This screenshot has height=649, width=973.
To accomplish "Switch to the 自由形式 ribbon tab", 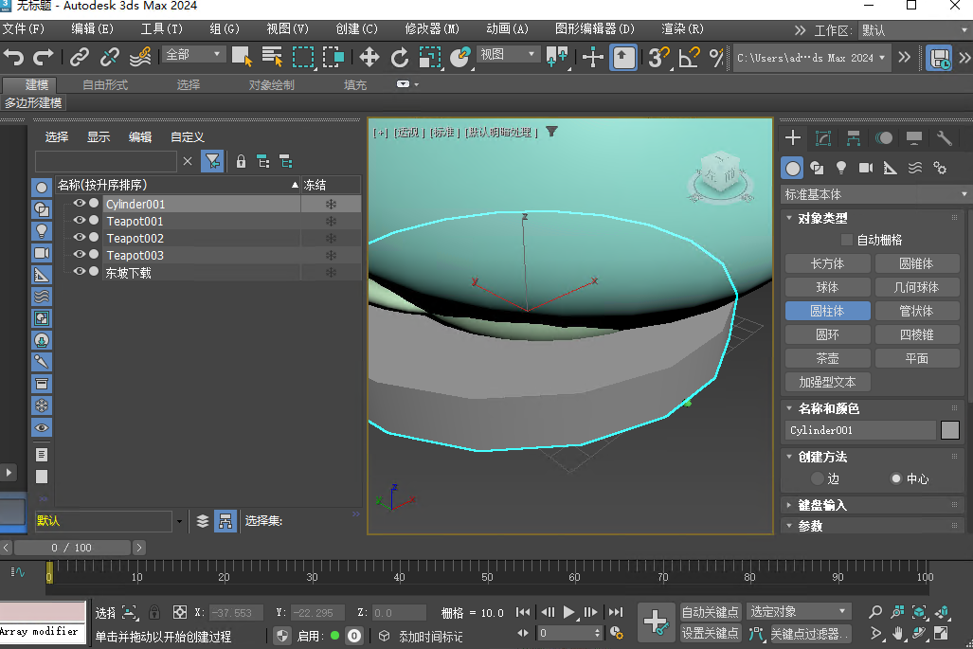I will 105,84.
